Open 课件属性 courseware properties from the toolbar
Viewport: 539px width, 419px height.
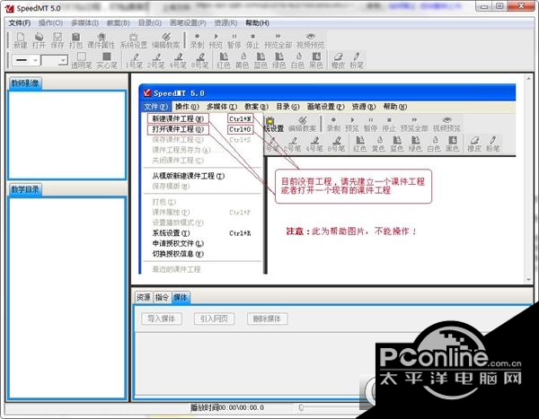click(101, 40)
